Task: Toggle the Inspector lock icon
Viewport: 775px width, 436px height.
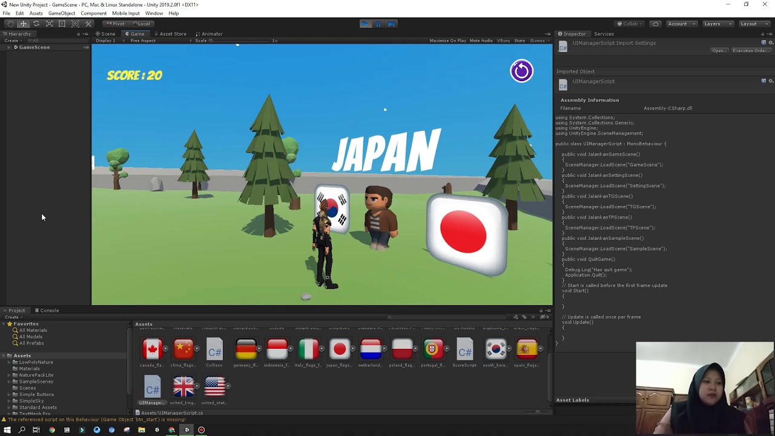Action: [x=763, y=34]
